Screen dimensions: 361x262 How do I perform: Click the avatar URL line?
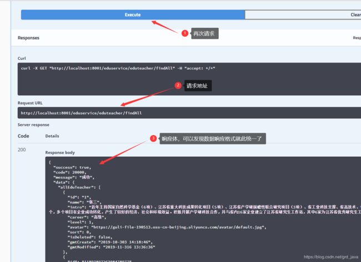coord(167,227)
